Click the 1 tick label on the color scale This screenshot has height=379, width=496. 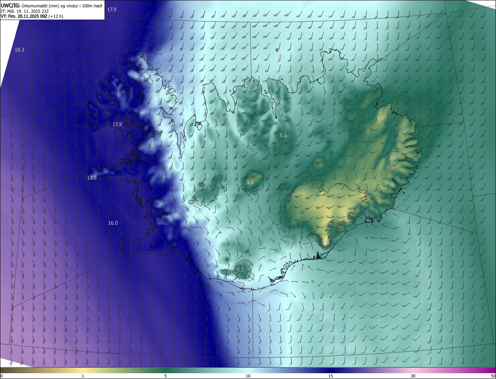point(83,376)
